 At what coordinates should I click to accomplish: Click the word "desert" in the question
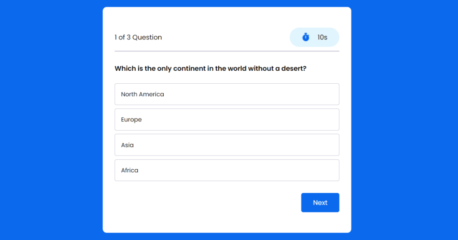click(292, 69)
